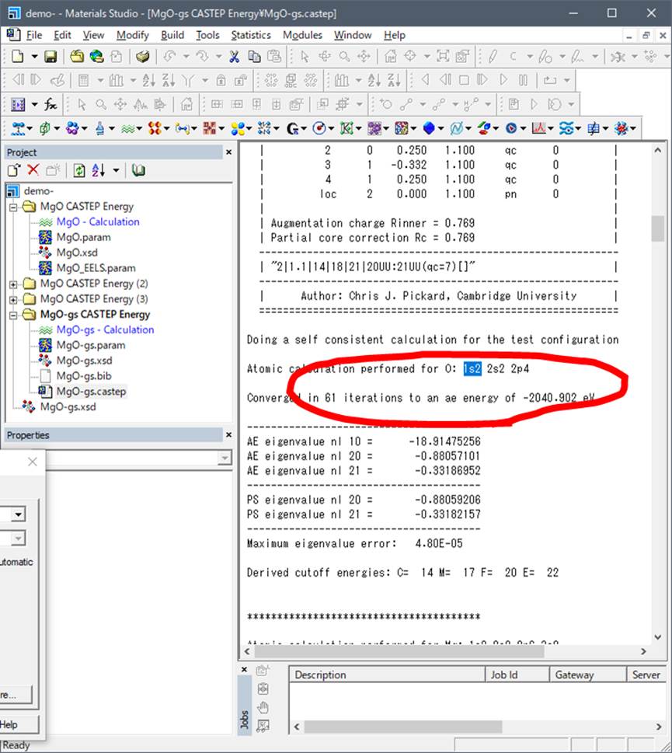672x753 pixels.
Task: Click the hand icon in Jobs panel
Action: click(263, 707)
